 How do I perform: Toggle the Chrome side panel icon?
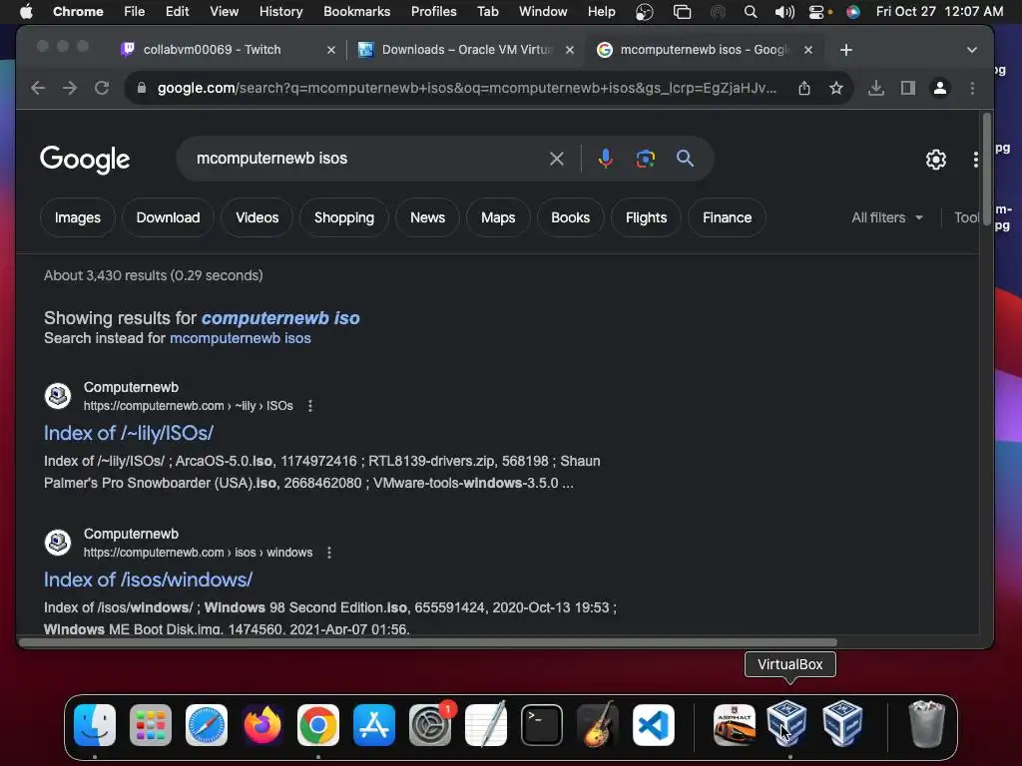click(x=908, y=88)
